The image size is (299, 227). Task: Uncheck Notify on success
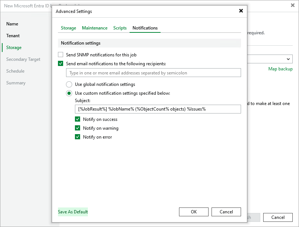pyautogui.click(x=78, y=119)
